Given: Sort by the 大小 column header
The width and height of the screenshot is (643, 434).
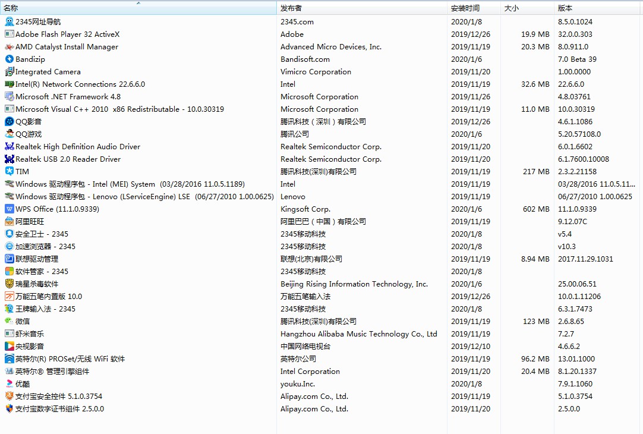Looking at the screenshot, I should (527, 8).
